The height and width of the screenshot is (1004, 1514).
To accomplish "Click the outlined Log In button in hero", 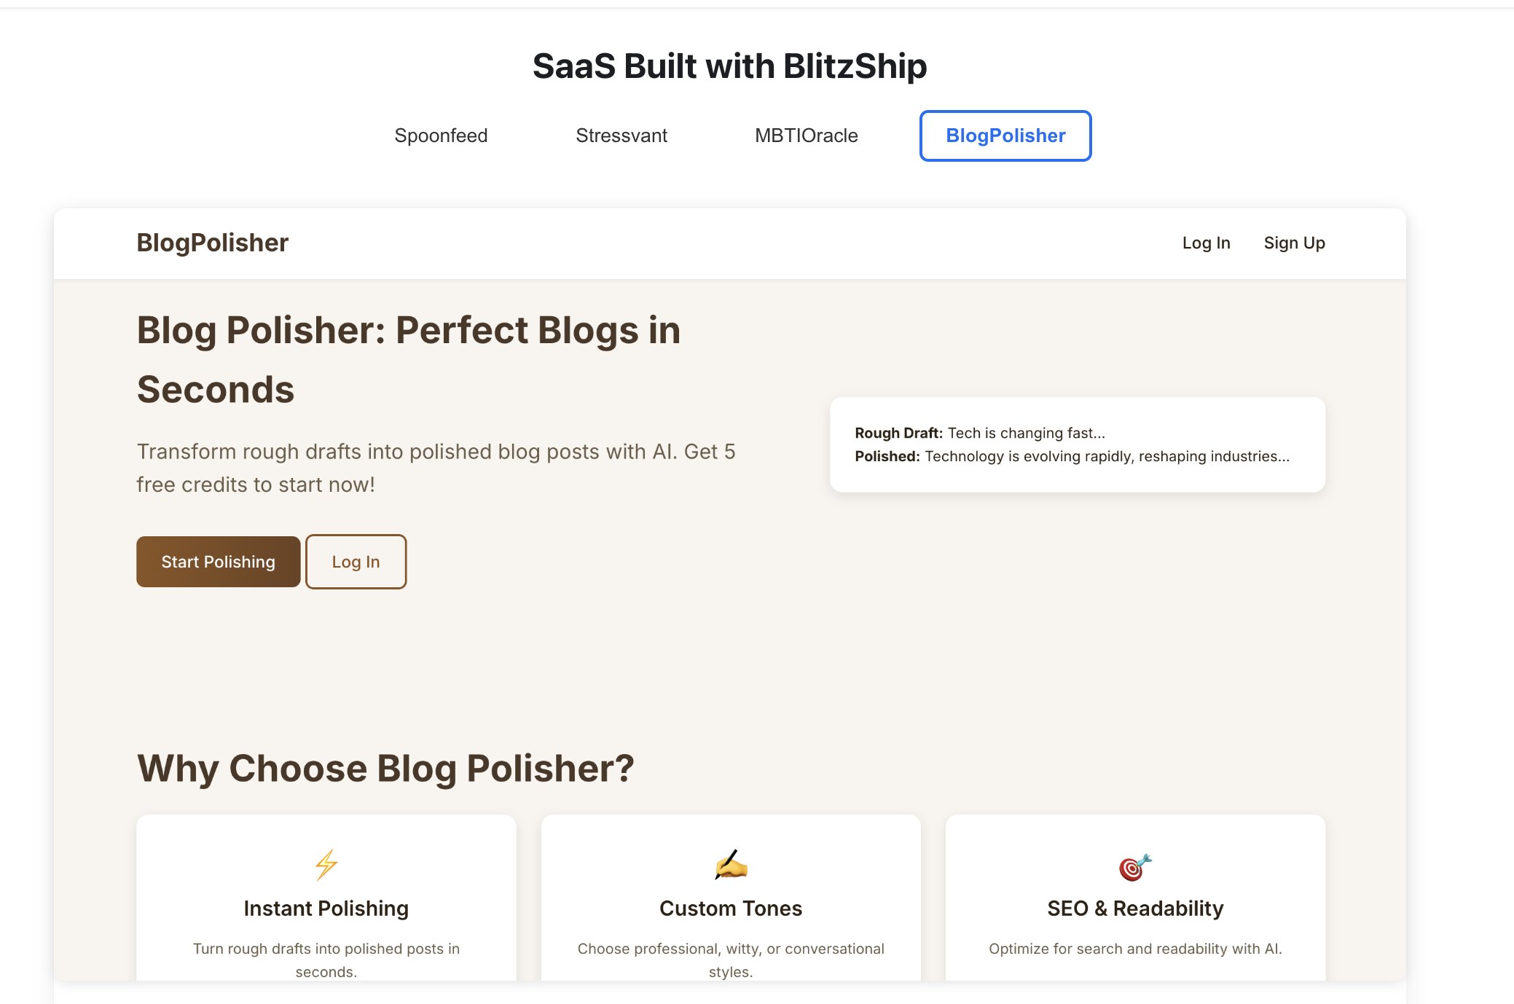I will pos(356,562).
